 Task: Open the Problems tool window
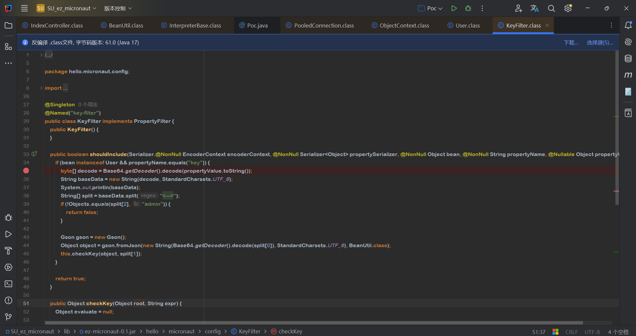pyautogui.click(x=9, y=301)
